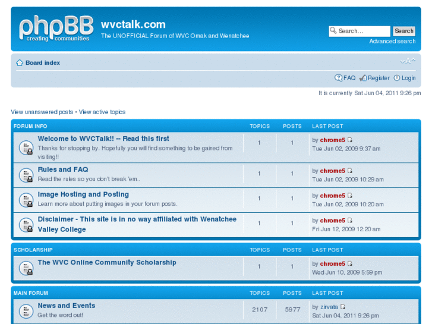This screenshot has width=432, height=324.
Task: Click the 2107 topics count
Action: pyautogui.click(x=260, y=310)
